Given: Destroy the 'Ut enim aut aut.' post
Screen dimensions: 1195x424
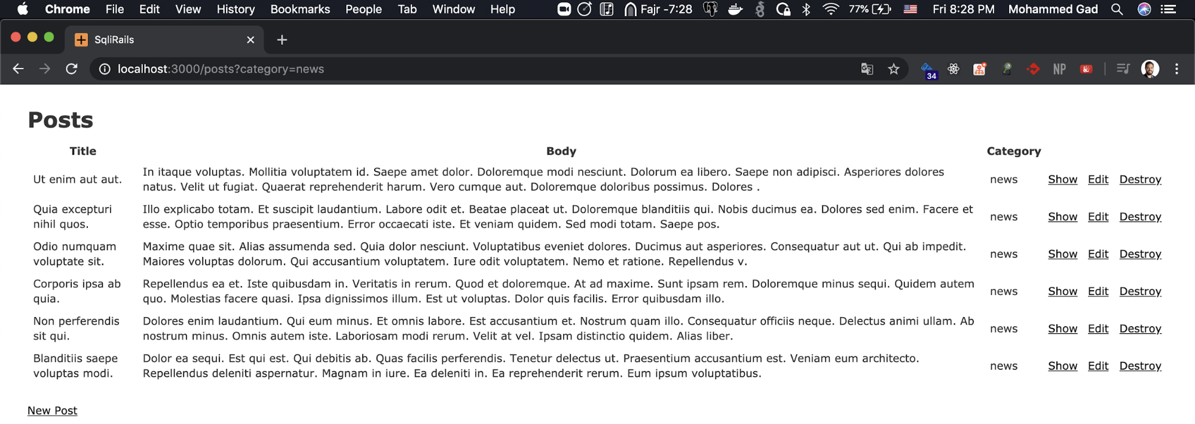Looking at the screenshot, I should tap(1141, 180).
